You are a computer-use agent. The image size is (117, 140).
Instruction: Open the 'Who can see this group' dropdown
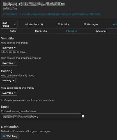[x=9, y=48]
